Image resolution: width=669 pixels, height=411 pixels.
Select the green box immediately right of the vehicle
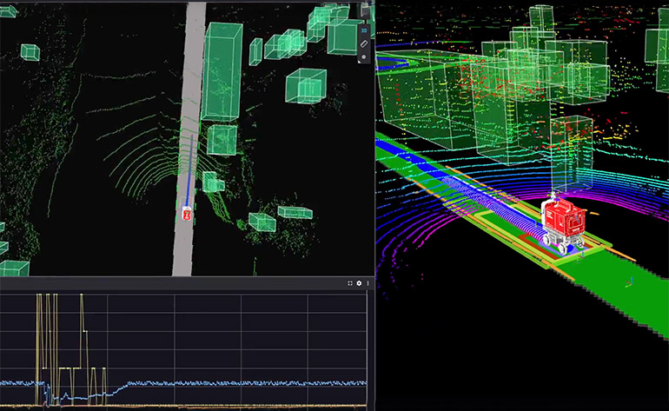click(x=209, y=182)
